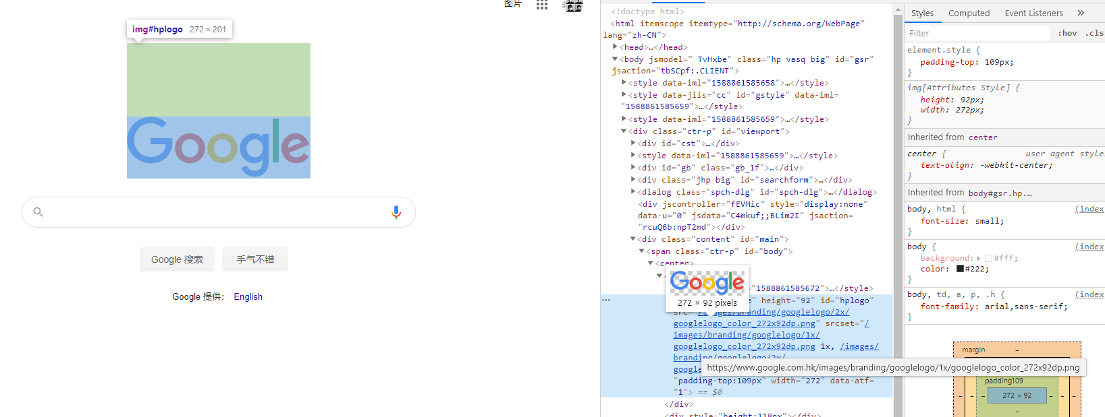Screen dimensions: 1105x417
Task: Open the Google apps grid menu
Action: coord(542,5)
